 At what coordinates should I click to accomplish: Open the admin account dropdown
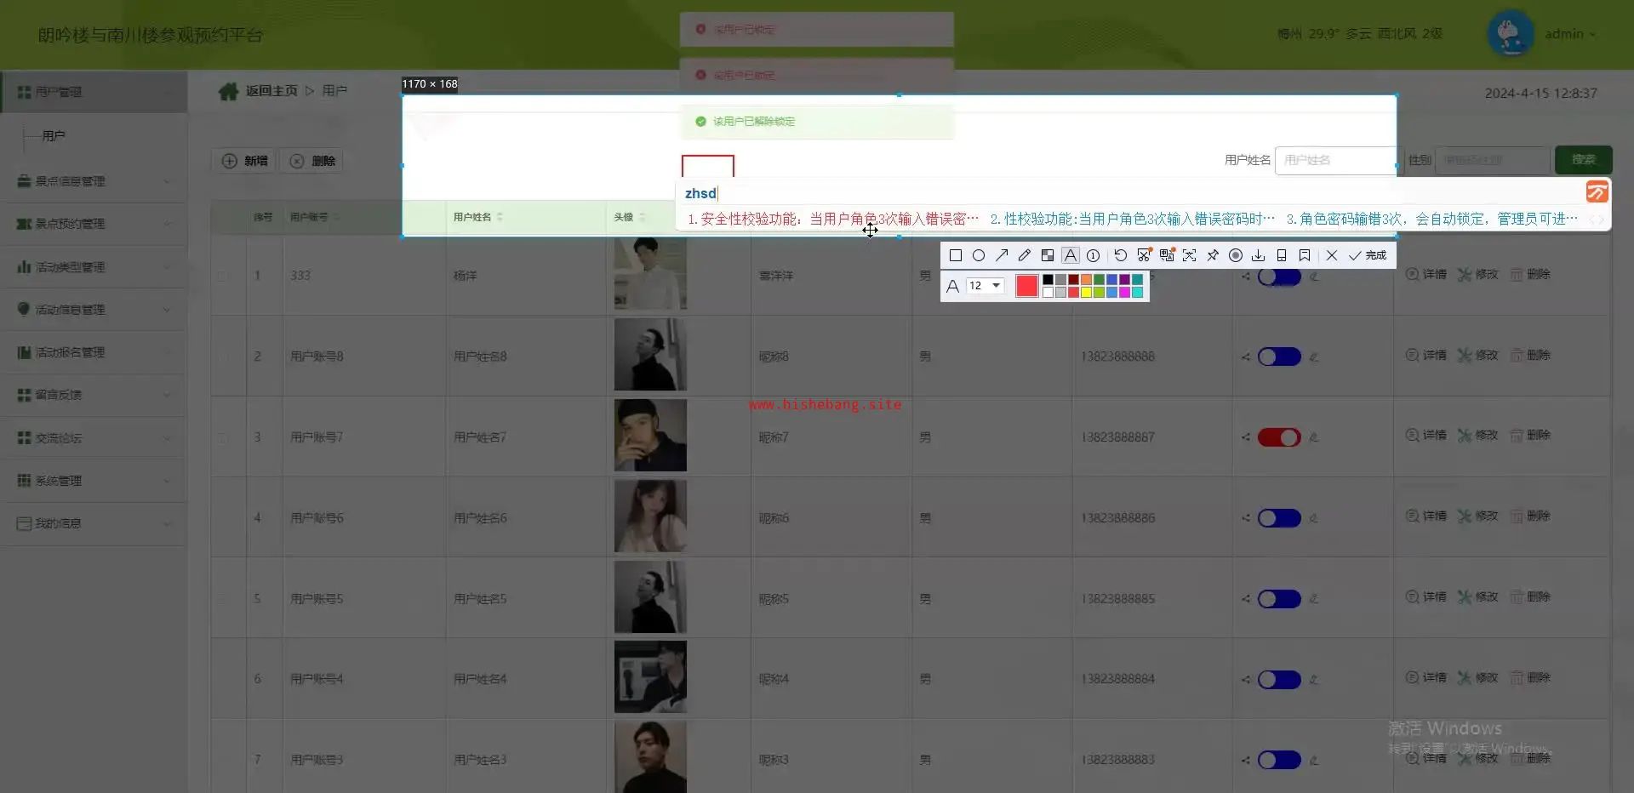tap(1570, 34)
